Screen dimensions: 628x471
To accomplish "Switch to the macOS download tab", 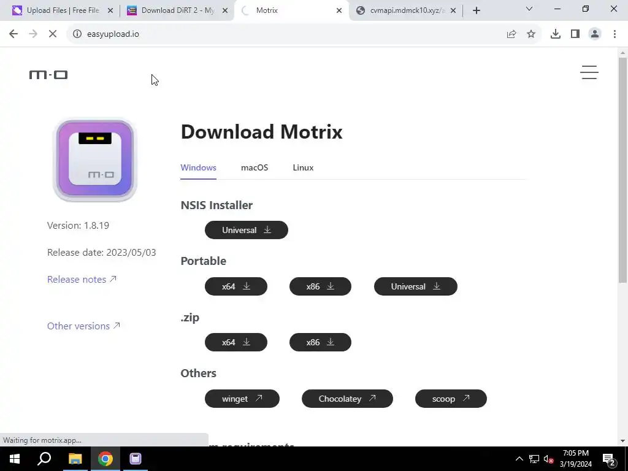I will [255, 167].
